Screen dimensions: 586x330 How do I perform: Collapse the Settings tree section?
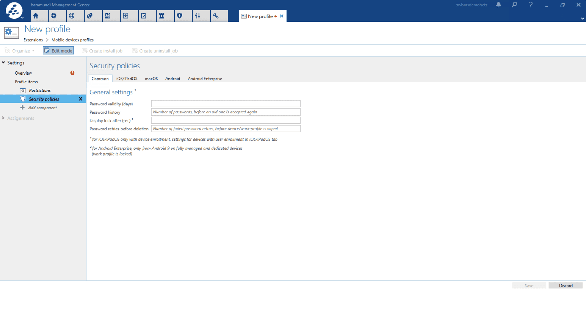(3, 63)
